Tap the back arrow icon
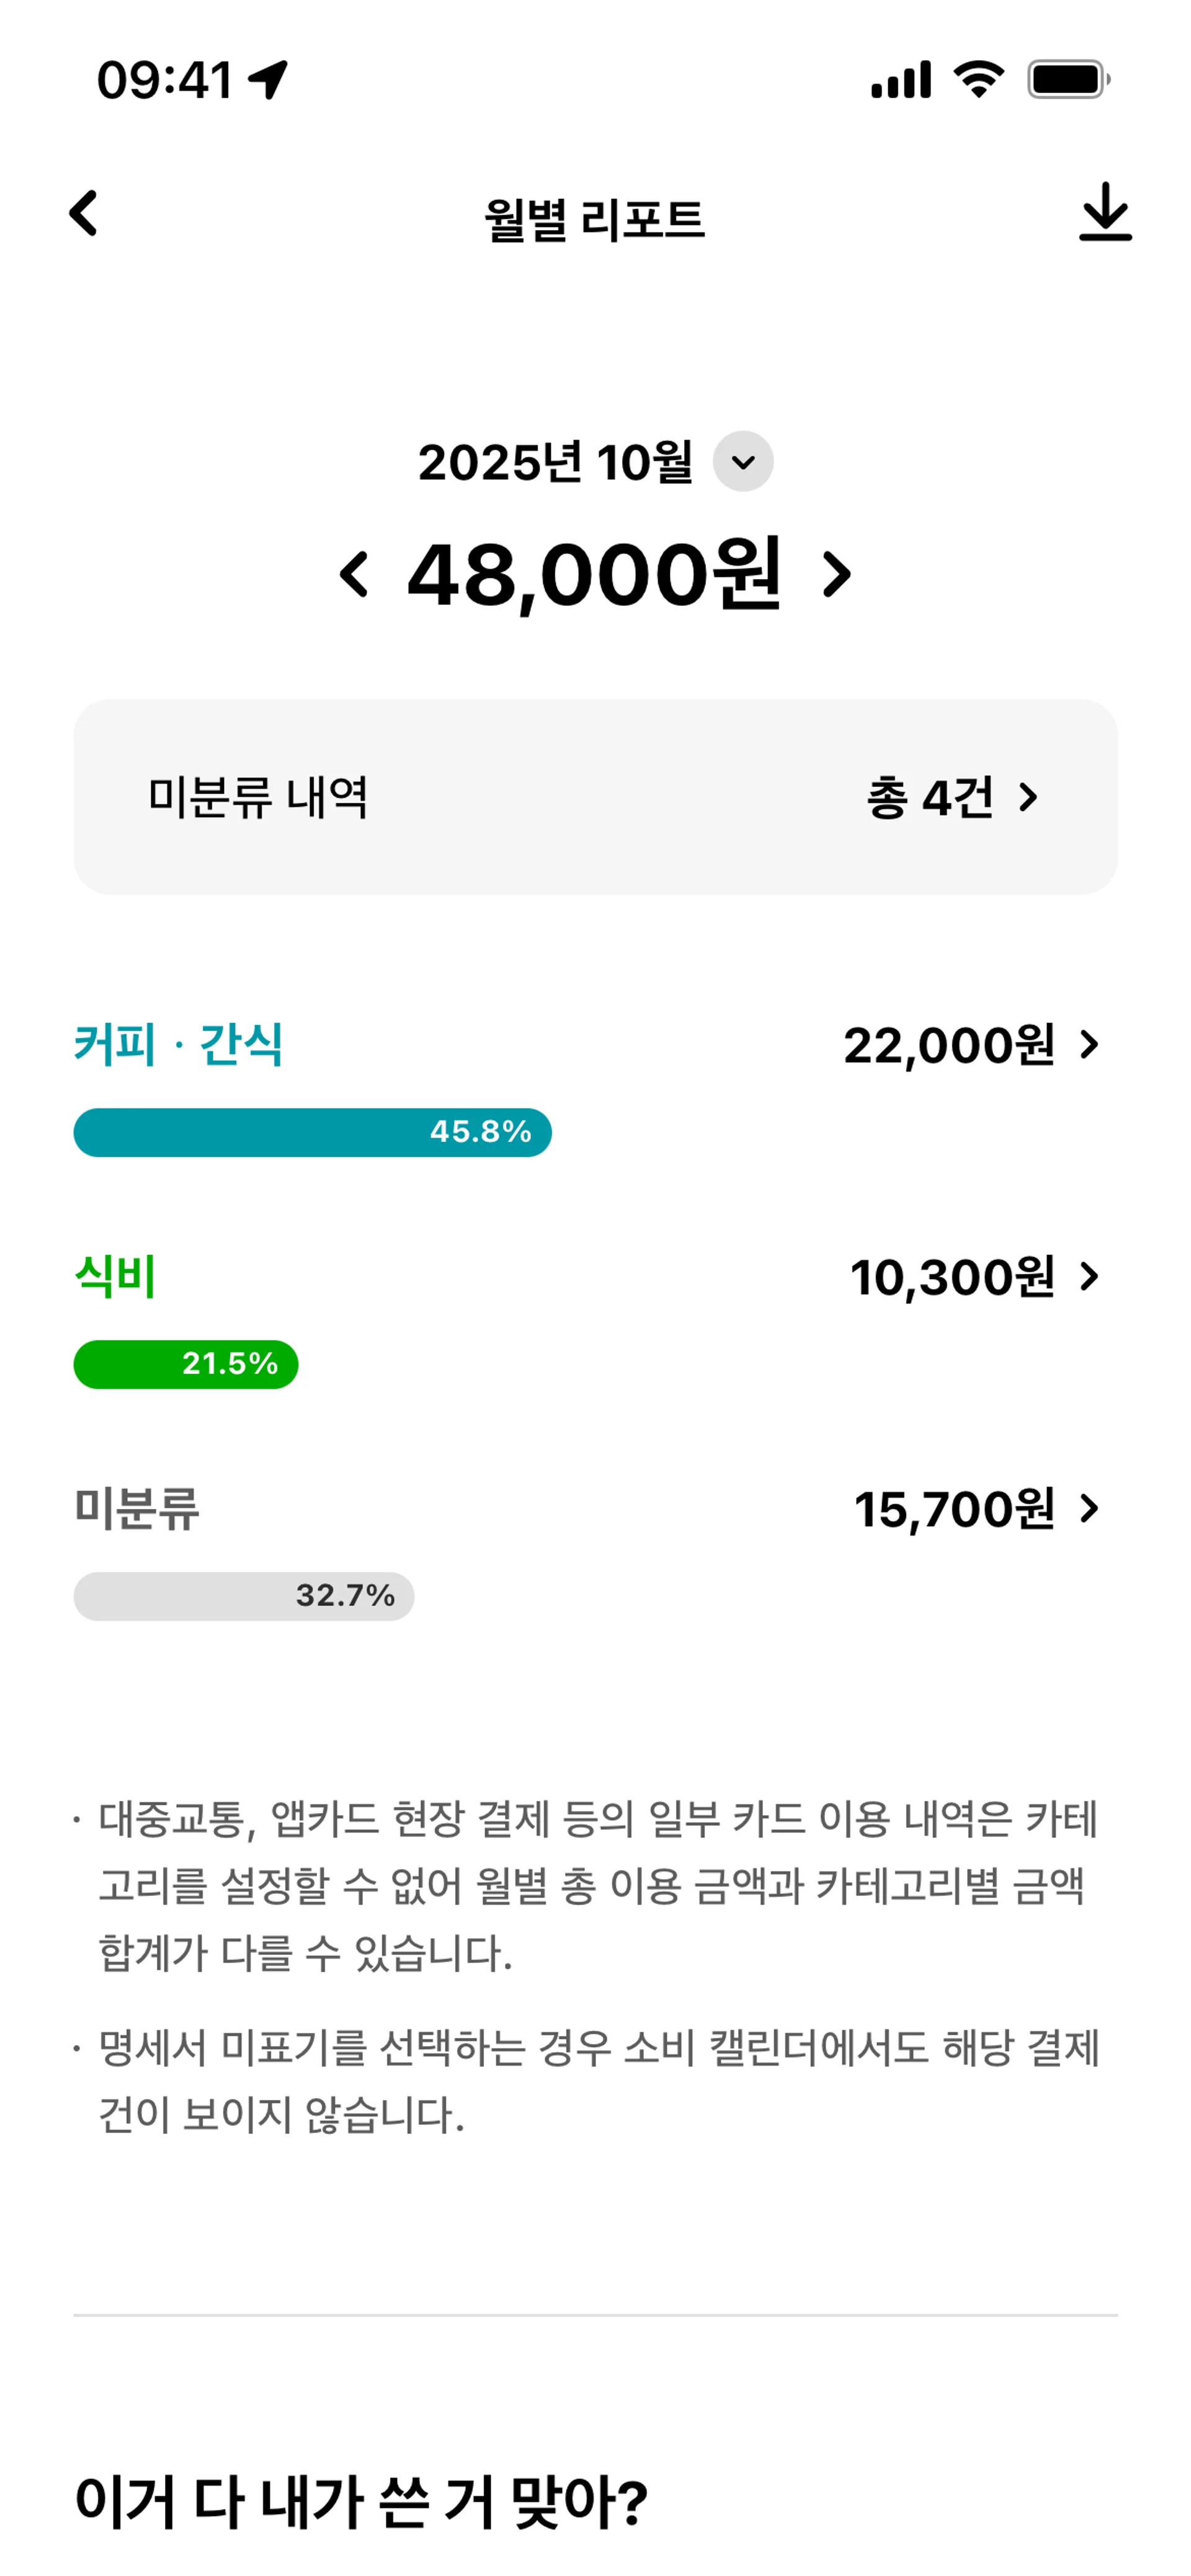Screen dimensions: 1191x2576 click(x=83, y=213)
